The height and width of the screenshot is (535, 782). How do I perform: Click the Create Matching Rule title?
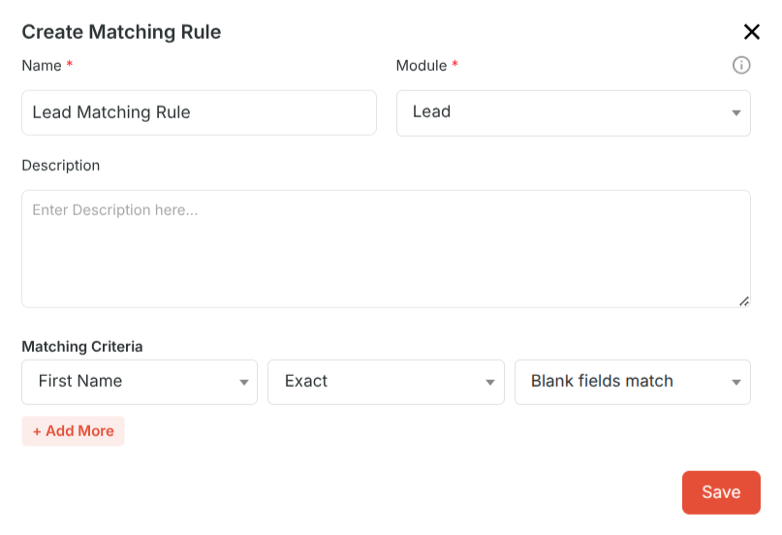pos(121,32)
